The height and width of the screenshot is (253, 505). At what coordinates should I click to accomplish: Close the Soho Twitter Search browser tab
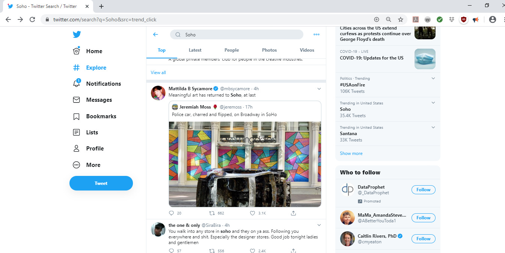(x=87, y=6)
